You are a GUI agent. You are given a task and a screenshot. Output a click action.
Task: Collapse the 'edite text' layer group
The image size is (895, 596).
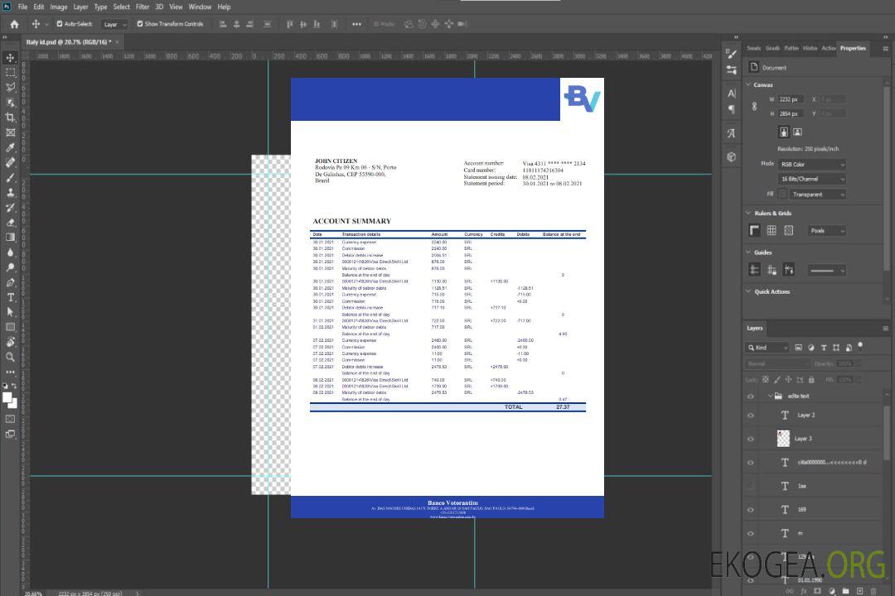[x=769, y=396]
